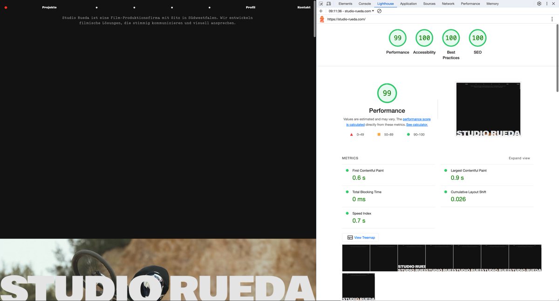Click the View Treemap button
Viewport: 559px width, 301px height.
(361, 238)
